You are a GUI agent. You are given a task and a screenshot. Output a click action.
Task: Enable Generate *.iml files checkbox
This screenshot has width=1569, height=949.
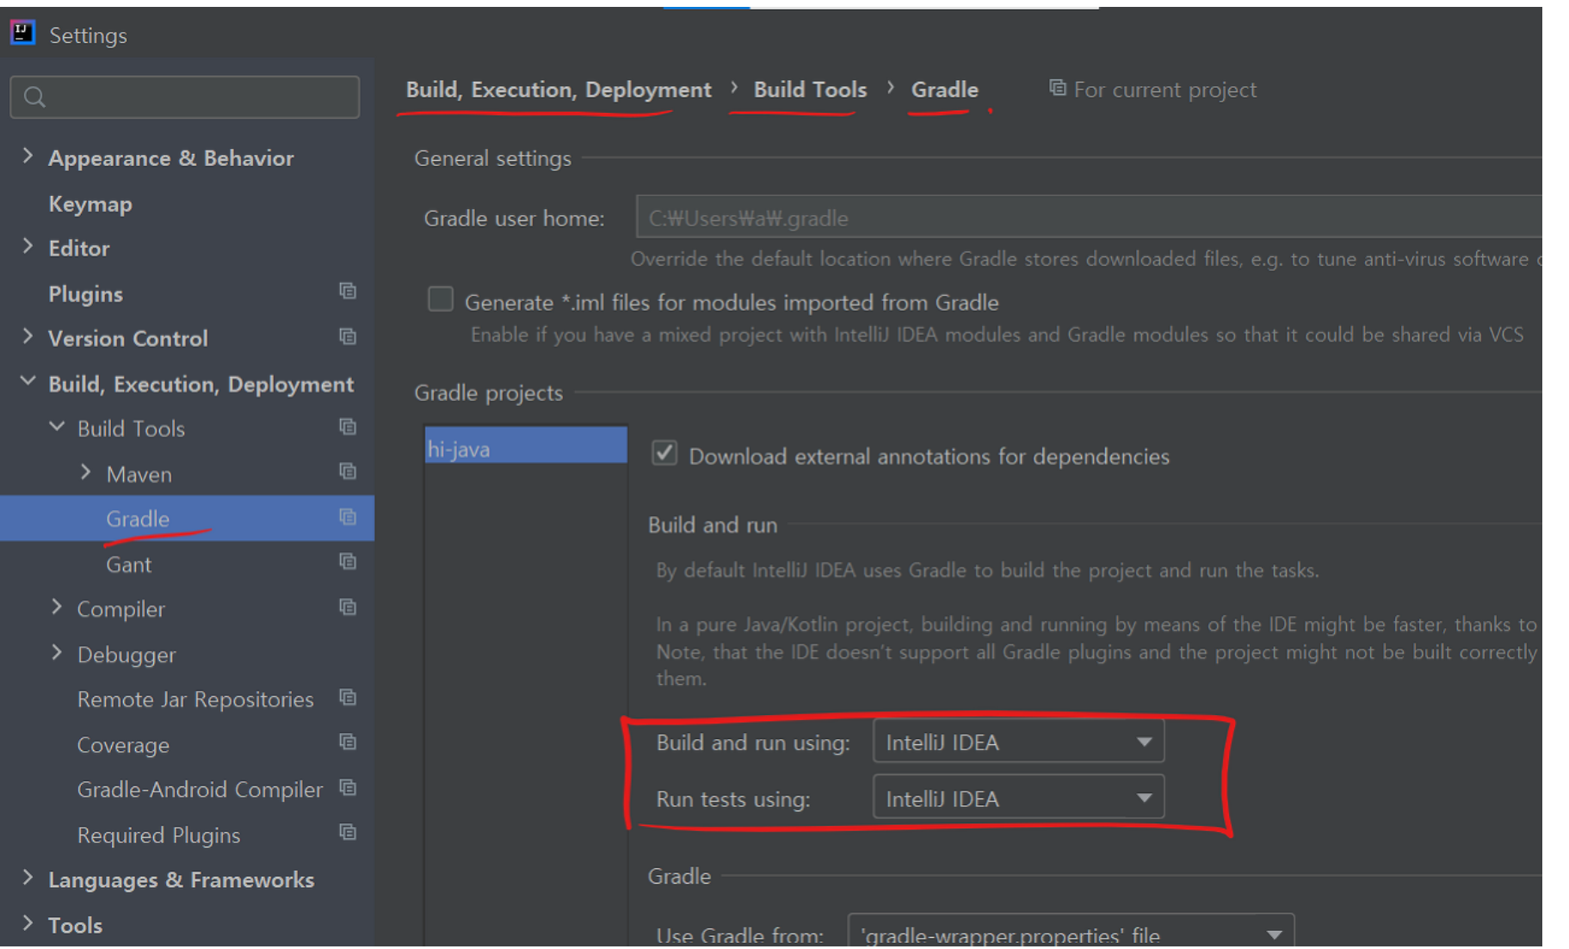click(441, 299)
